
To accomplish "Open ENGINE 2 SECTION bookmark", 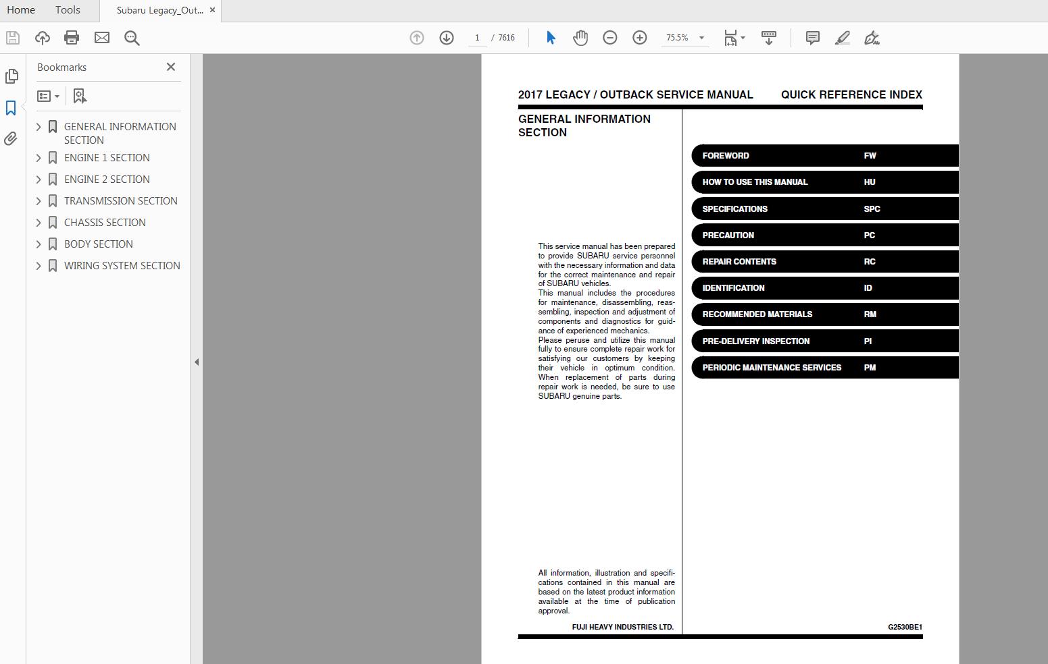I will pos(107,179).
